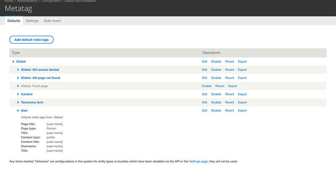Revert the Taxonomy term defaults
Image resolution: width=336 pixels, height=189 pixels.
(229, 102)
